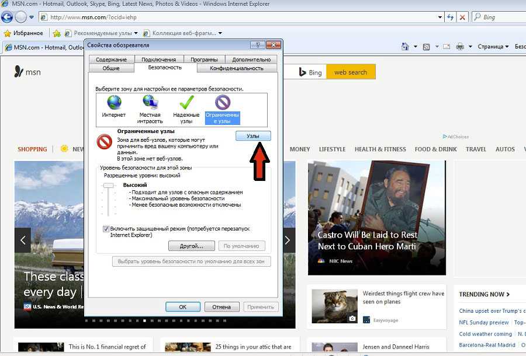Toggle the protected mode checkbox

[x=106, y=229]
